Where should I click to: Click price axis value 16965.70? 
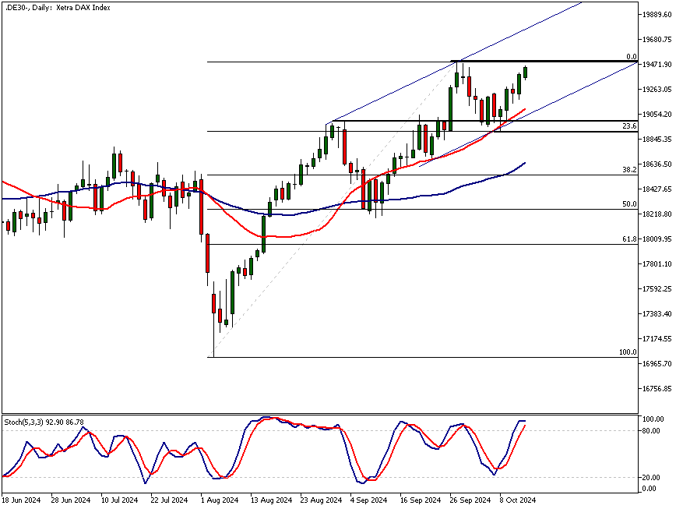tap(657, 363)
